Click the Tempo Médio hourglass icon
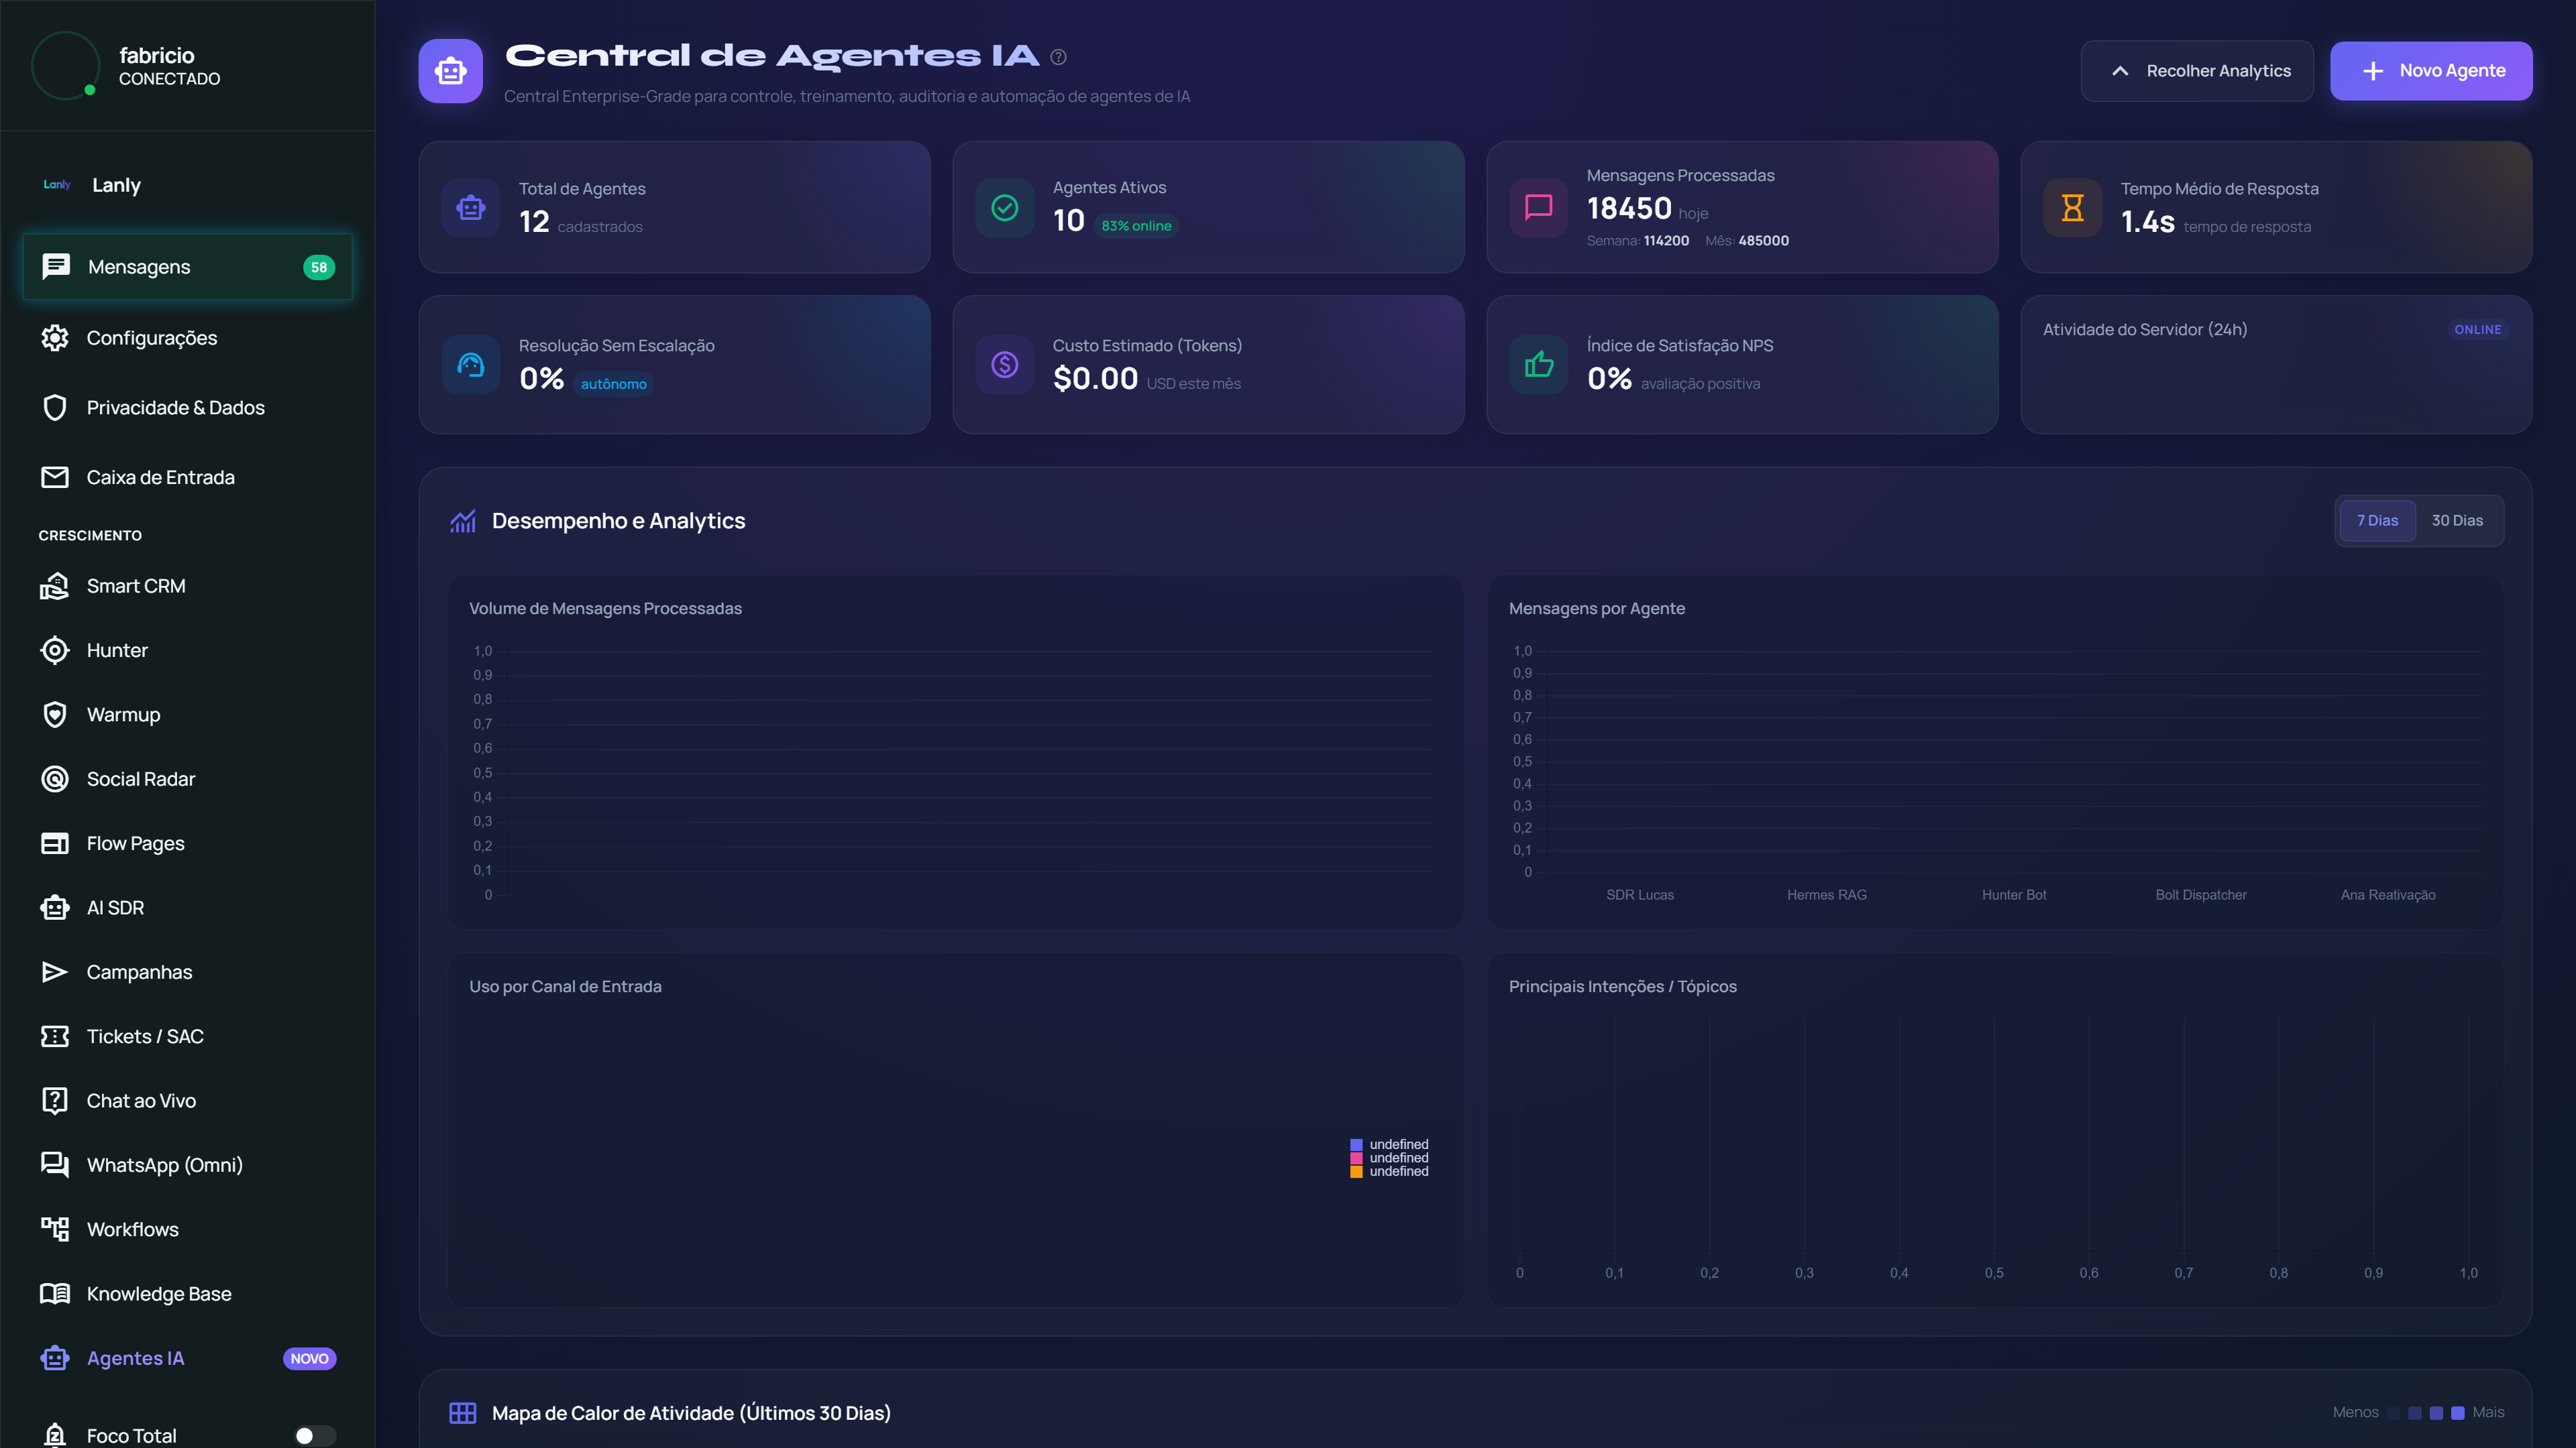This screenshot has height=1448, width=2576. pyautogui.click(x=2073, y=208)
